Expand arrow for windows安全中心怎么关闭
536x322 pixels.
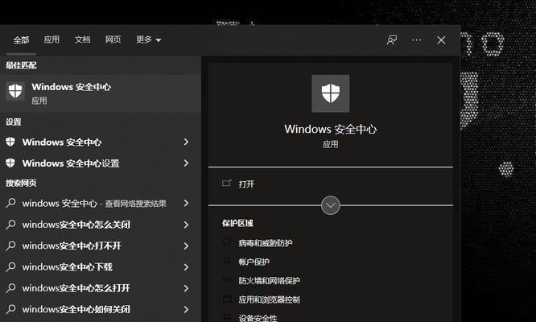tap(186, 225)
